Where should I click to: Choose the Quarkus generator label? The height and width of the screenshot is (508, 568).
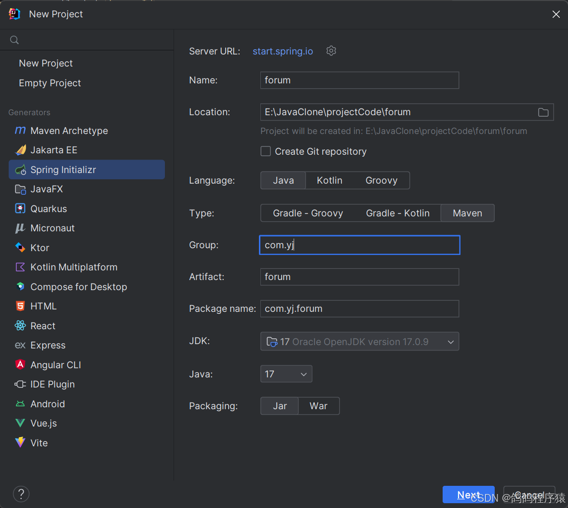(x=49, y=209)
